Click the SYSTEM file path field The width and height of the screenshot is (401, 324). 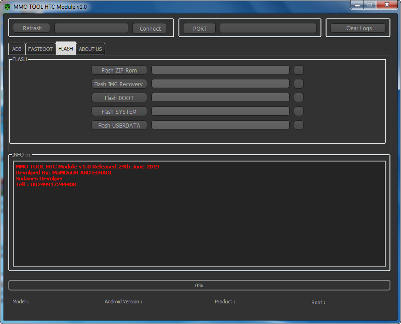click(x=220, y=111)
